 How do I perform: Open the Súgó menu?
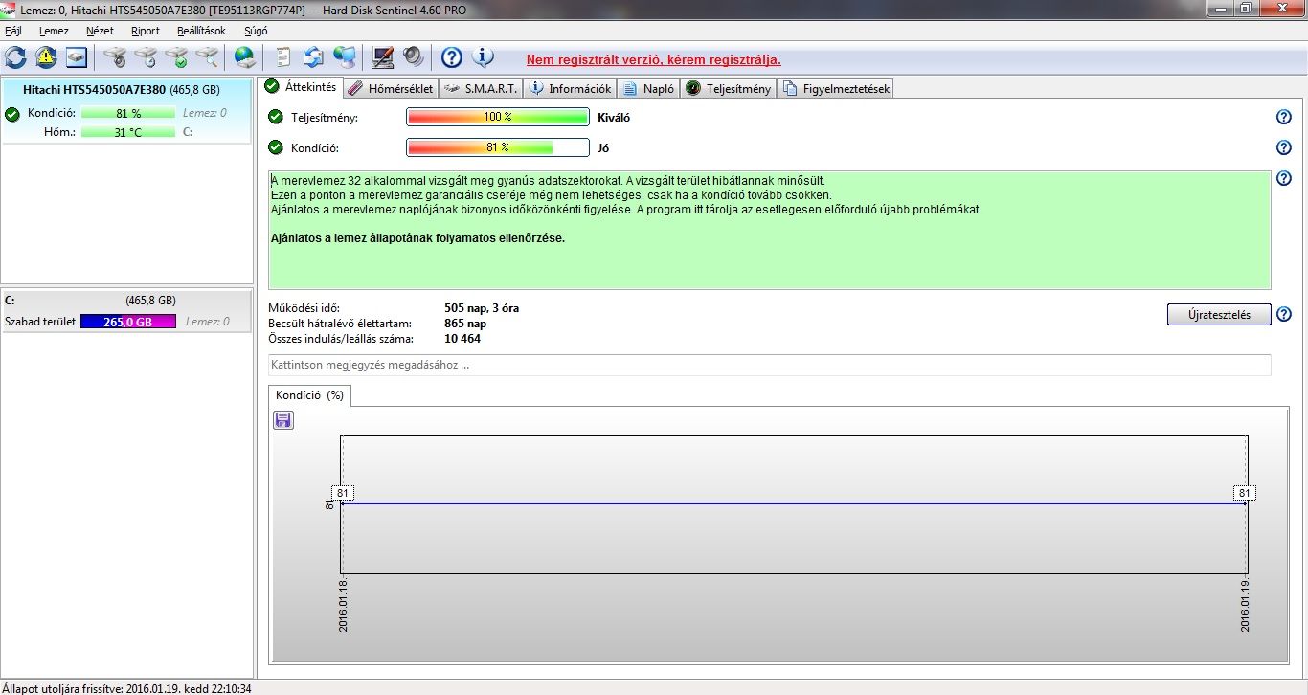[x=256, y=31]
